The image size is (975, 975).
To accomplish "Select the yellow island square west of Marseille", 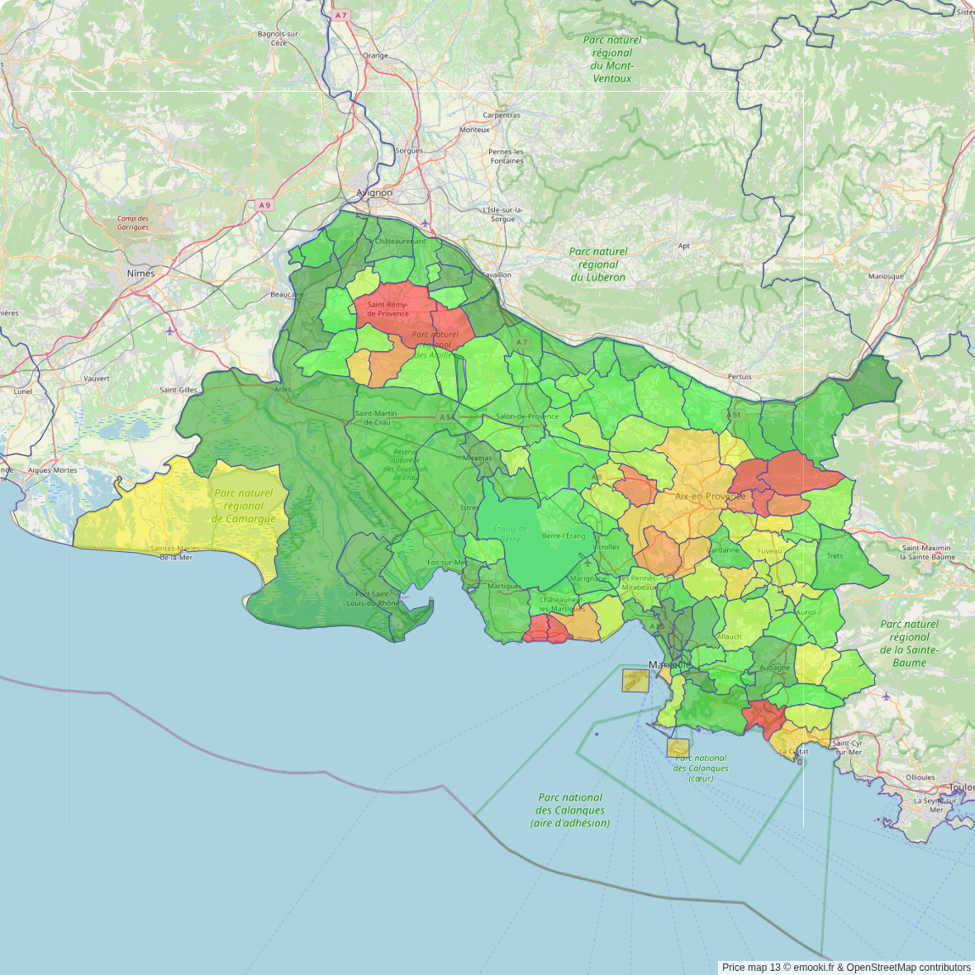I will (x=635, y=680).
